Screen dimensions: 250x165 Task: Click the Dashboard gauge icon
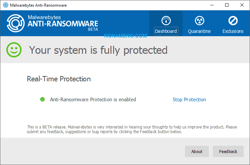pyautogui.click(x=166, y=21)
